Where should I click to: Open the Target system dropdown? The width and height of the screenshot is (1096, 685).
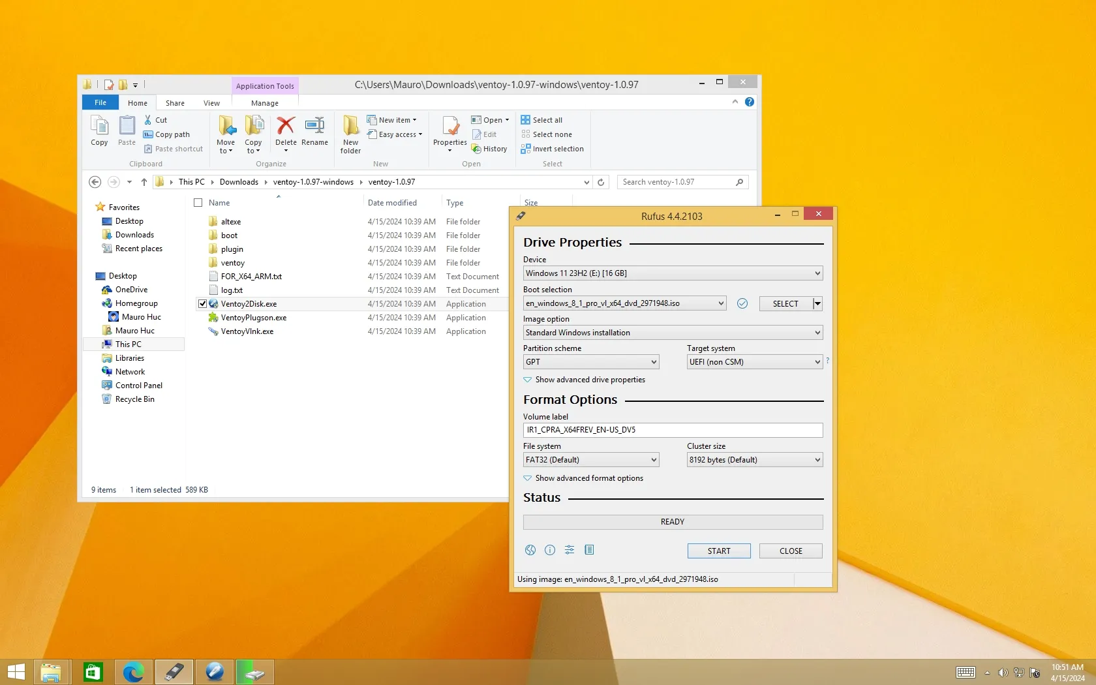click(755, 362)
